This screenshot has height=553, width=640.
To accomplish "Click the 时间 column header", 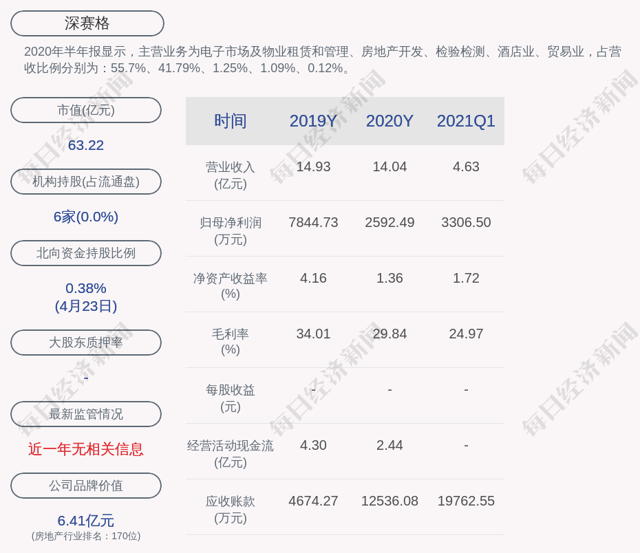I will [231, 121].
